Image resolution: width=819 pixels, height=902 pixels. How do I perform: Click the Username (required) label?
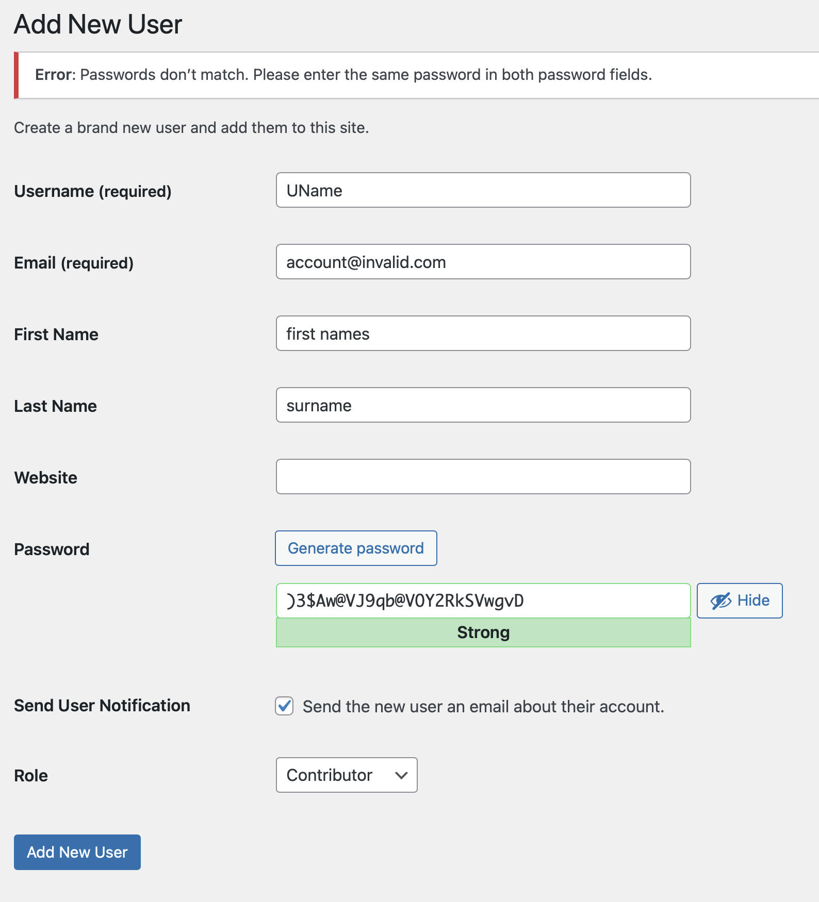pyautogui.click(x=93, y=191)
